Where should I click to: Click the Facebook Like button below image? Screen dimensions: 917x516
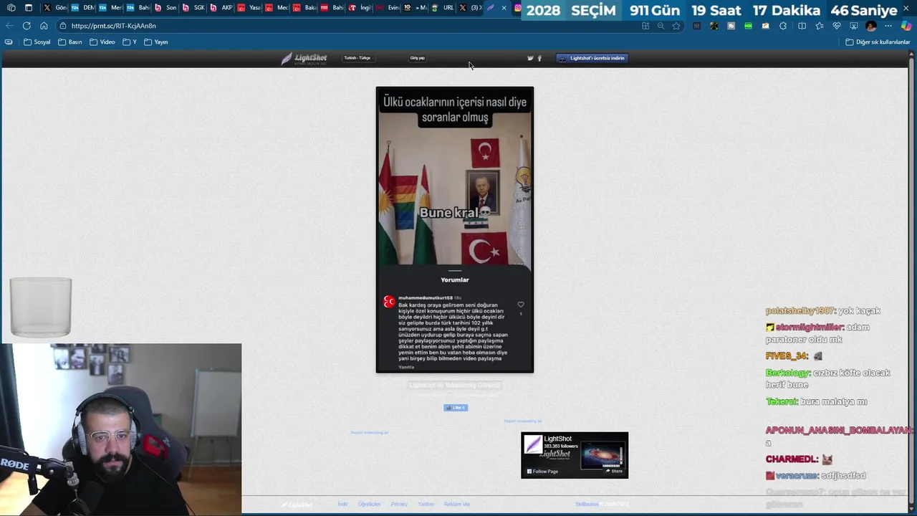pyautogui.click(x=456, y=408)
